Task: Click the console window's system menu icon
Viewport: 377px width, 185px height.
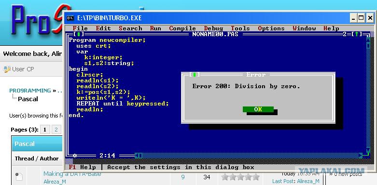Action: (x=70, y=18)
